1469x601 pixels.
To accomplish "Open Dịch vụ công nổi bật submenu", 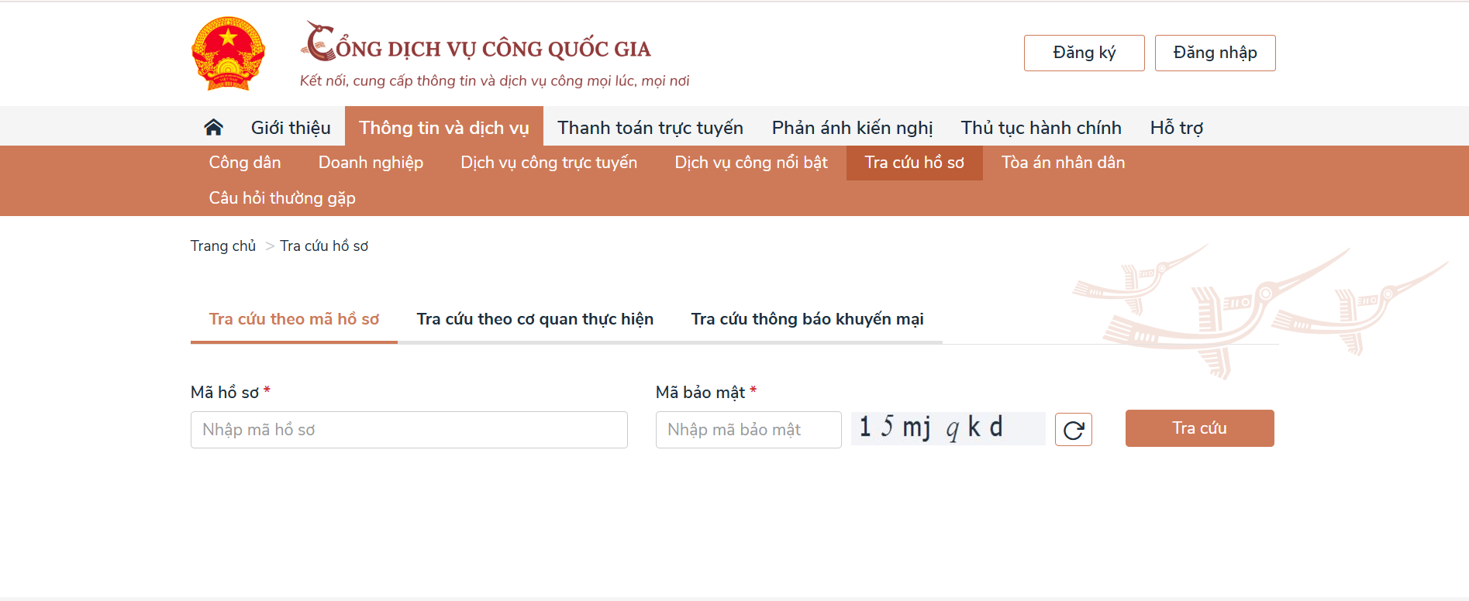I will click(751, 163).
